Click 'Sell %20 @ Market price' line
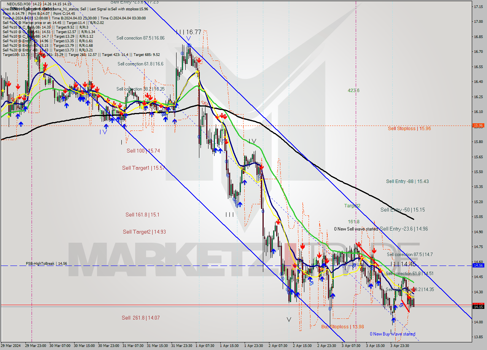Image resolution: width=487 pixels, height=350 pixels. click(53, 22)
